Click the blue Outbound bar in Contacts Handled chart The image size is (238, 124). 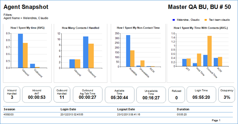click(x=86, y=52)
